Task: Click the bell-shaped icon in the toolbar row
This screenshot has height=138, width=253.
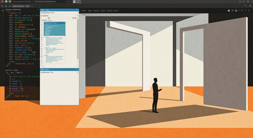Action: [x=10, y=6]
